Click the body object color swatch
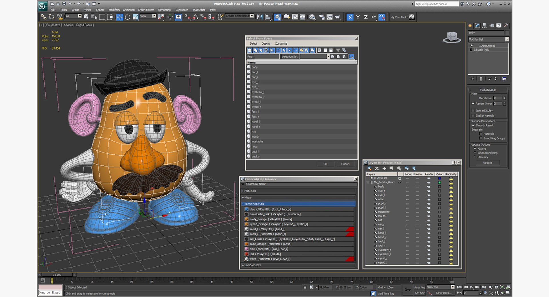The width and height of the screenshot is (549, 297). 439,187
